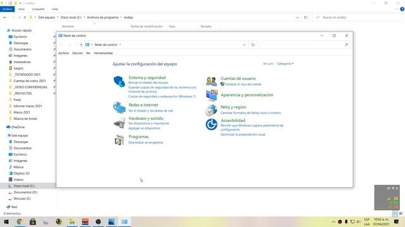Viewport: 405px width, 227px height.
Task: Open the Windows Start button
Action: (6, 221)
